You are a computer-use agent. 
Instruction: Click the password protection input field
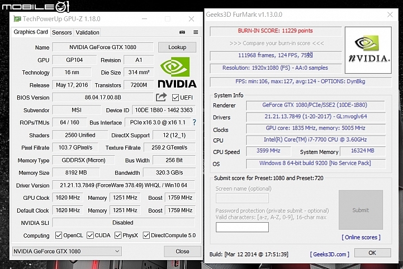click(x=242, y=227)
